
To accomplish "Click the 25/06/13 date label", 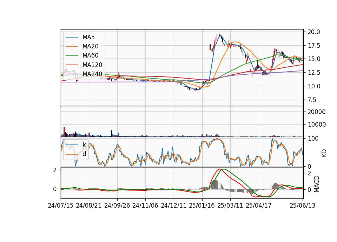I will click(303, 206).
